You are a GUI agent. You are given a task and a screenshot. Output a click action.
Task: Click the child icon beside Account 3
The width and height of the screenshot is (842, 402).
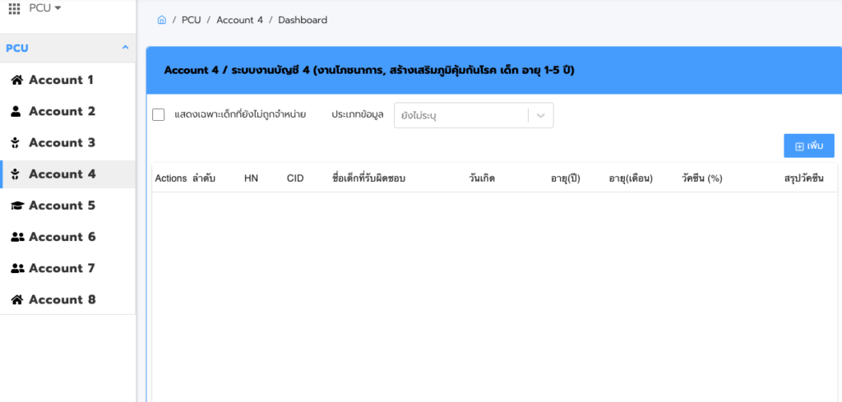pos(16,142)
